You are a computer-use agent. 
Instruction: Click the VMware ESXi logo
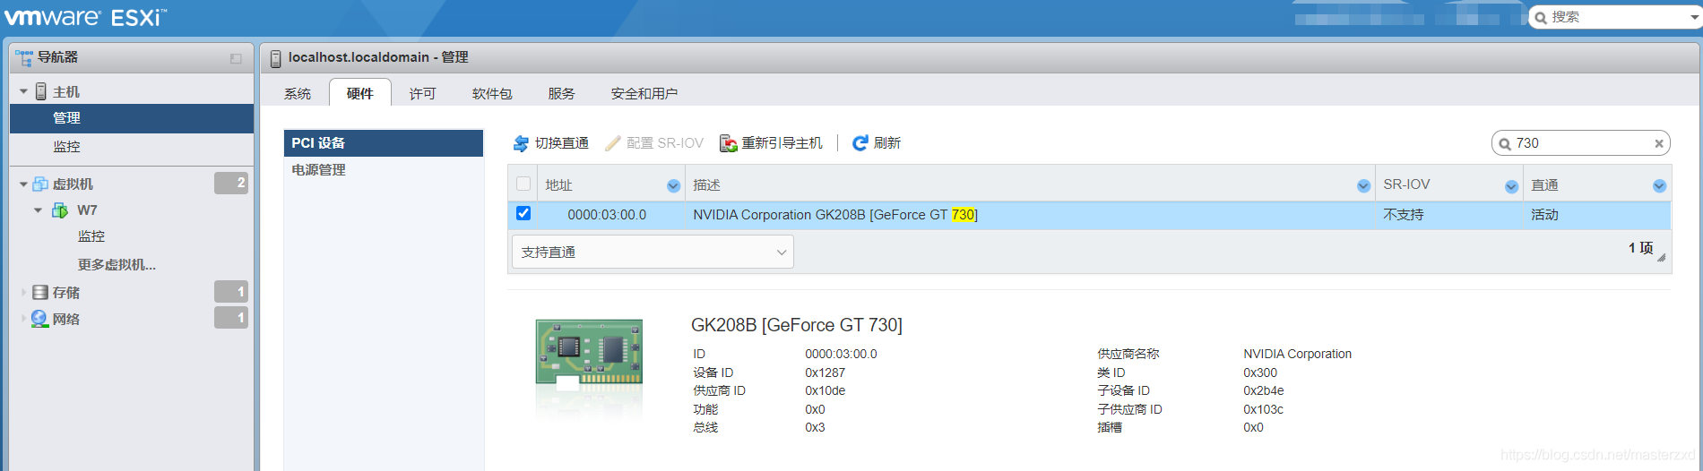point(86,17)
